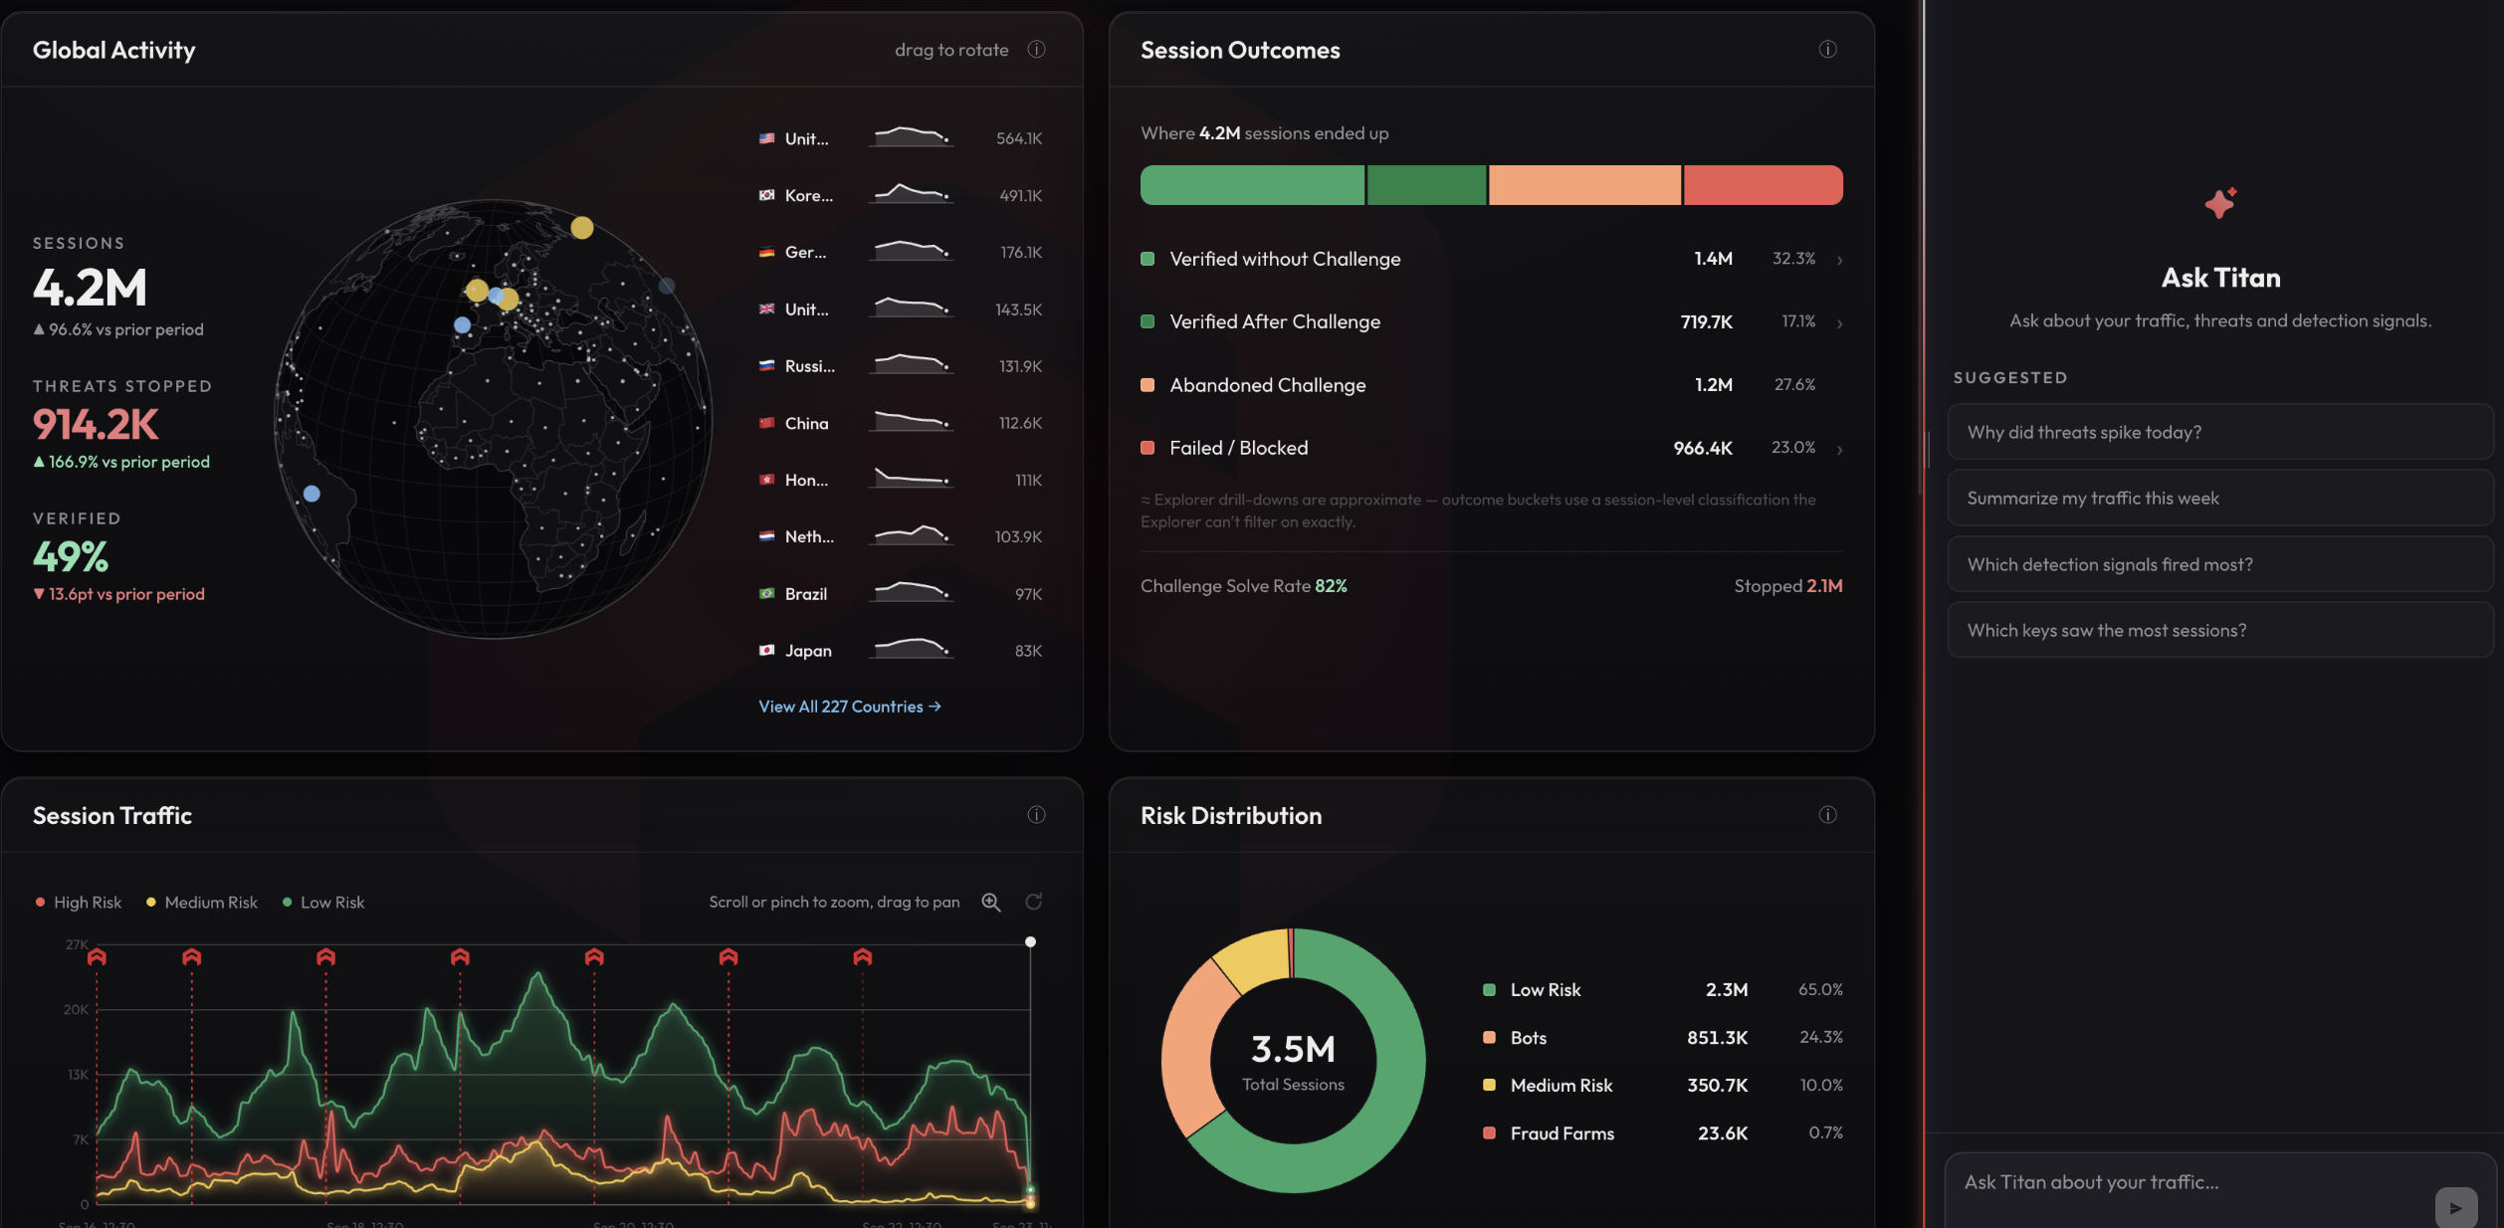Click the Medium Risk entry showing 350.7K
Screen dimensions: 2504x1228
[x=1662, y=1086]
